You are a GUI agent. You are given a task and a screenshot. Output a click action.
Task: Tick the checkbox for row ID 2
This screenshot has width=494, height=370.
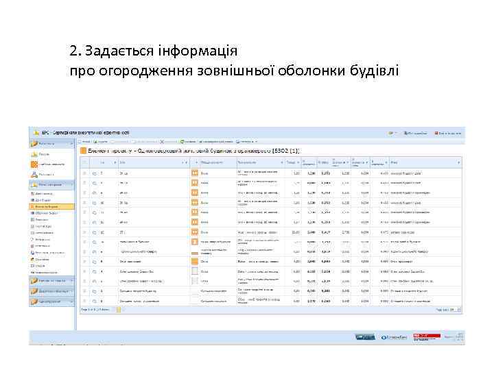[x=84, y=301]
